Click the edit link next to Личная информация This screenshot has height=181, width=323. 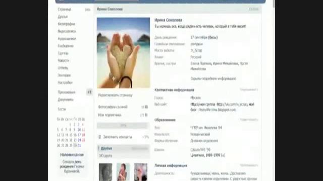pos(249,165)
